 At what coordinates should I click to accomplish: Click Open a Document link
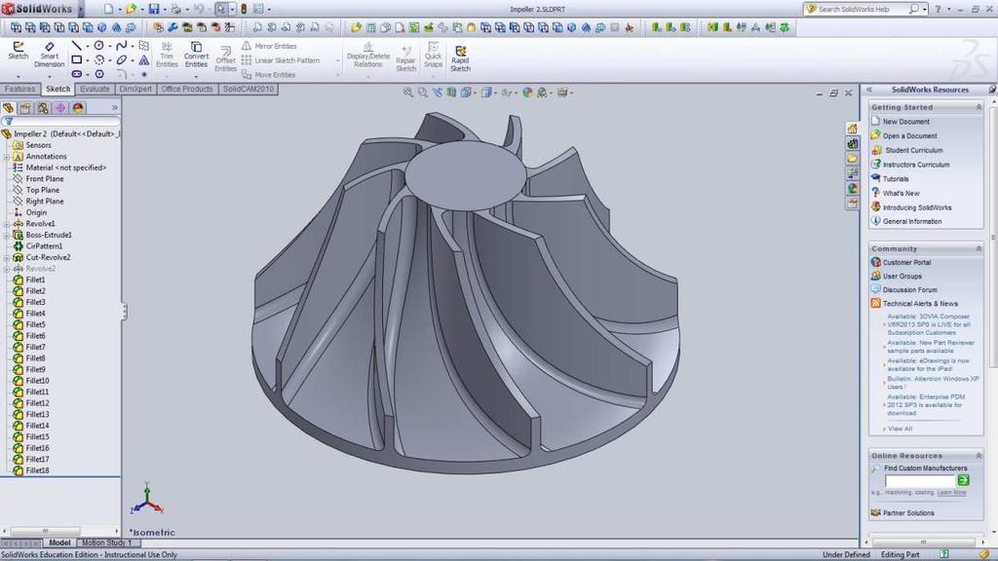[x=909, y=136]
